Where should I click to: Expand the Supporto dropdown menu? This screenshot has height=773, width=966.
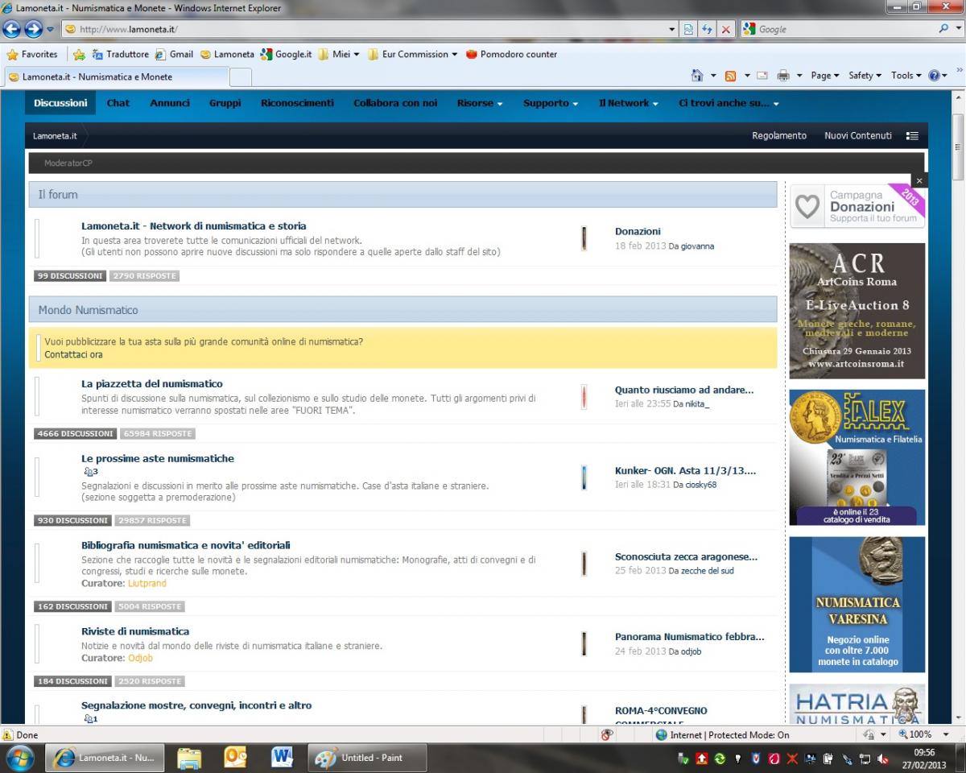coord(551,103)
